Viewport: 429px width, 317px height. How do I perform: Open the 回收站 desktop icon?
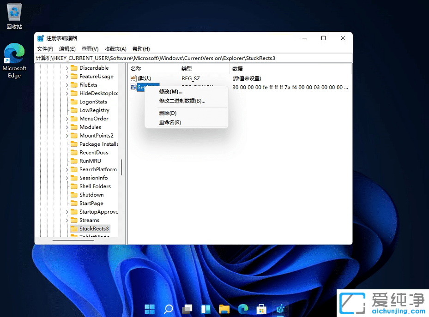pos(14,12)
